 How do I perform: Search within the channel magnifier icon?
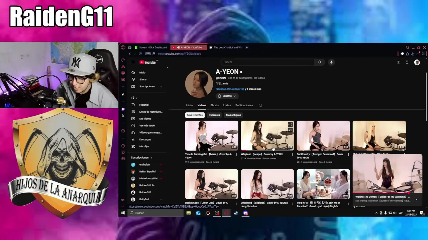[260, 105]
